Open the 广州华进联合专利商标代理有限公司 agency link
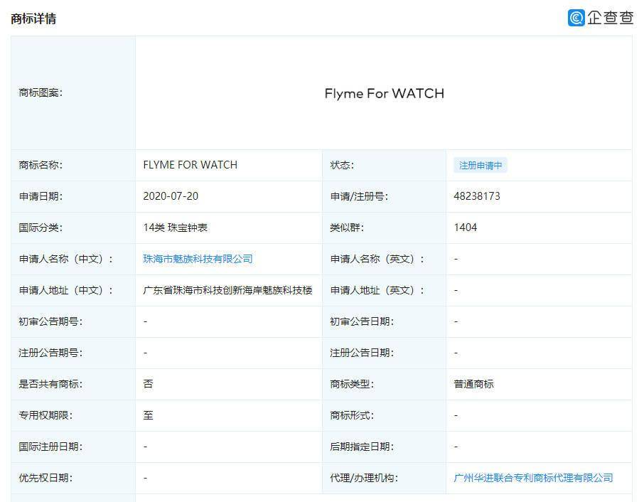 pyautogui.click(x=533, y=478)
